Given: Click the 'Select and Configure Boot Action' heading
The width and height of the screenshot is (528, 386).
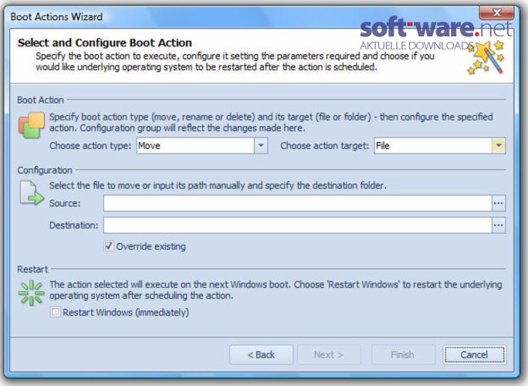Looking at the screenshot, I should 105,42.
